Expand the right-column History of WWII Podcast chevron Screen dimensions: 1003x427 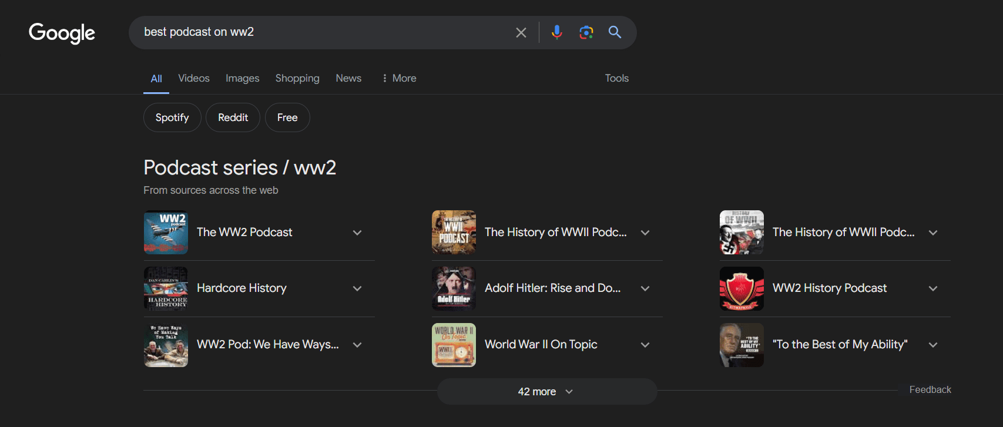coord(933,233)
